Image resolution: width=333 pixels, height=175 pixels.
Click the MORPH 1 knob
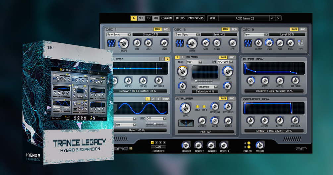point(186,146)
